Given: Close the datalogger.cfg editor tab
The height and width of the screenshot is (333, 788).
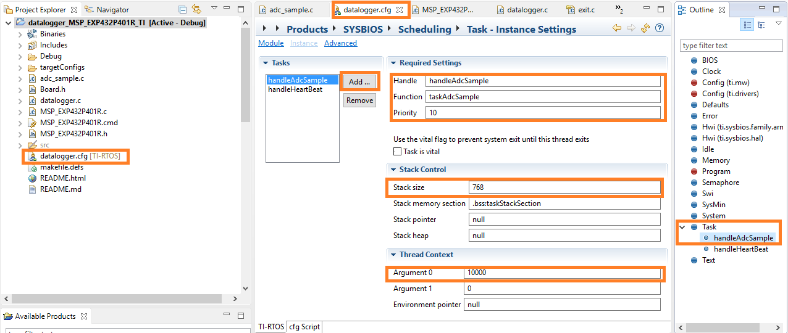Looking at the screenshot, I should click(x=400, y=10).
